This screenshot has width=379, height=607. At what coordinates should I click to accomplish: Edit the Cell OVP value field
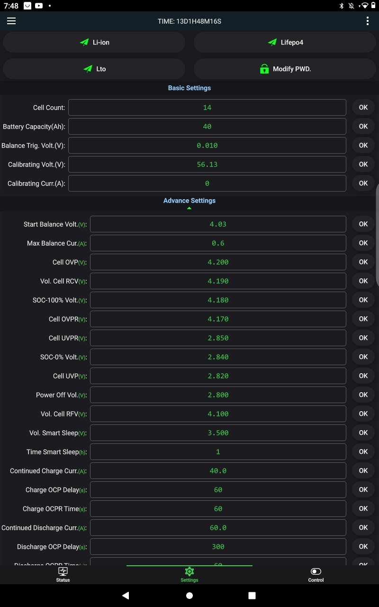coord(218,262)
